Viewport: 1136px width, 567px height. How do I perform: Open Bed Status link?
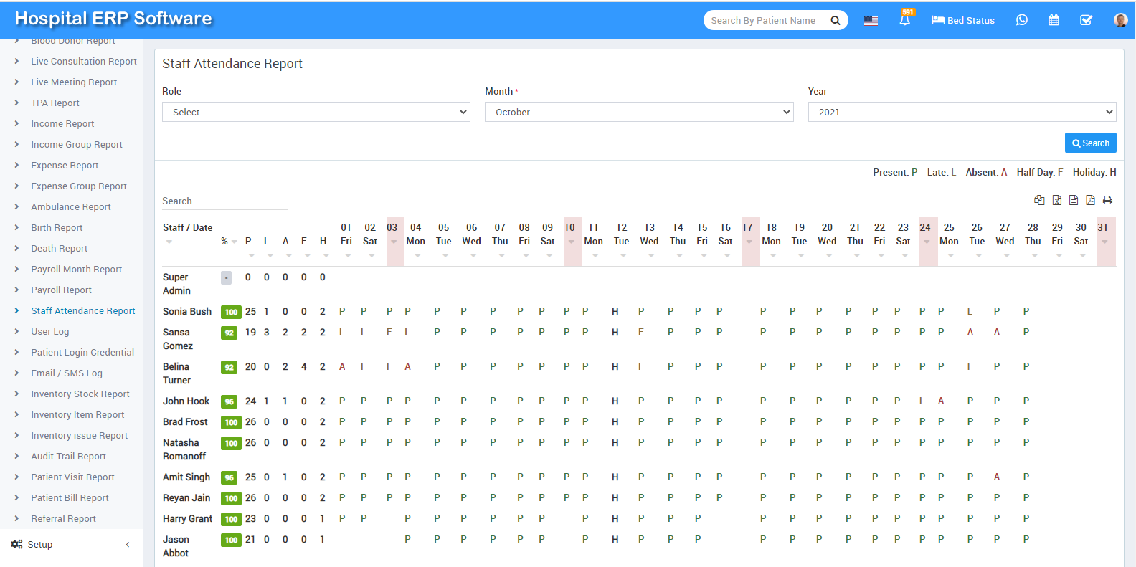(962, 20)
